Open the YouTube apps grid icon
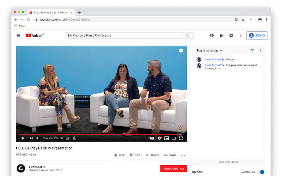Image resolution: width=282 pixels, height=176 pixels. click(x=221, y=35)
